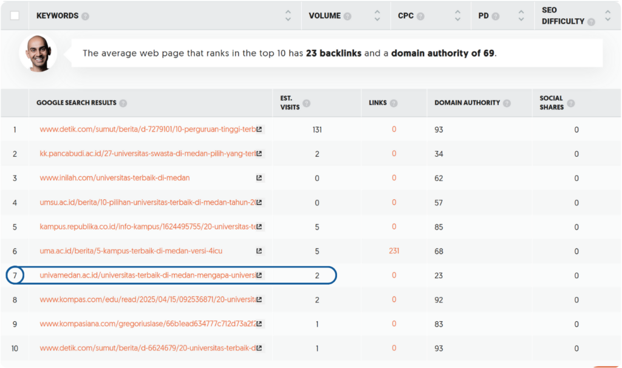This screenshot has width=622, height=368.
Task: Sort by Keywords column arrows
Action: (x=288, y=16)
